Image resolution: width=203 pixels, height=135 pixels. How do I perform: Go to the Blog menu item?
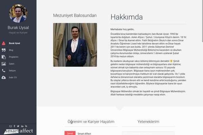coord(11,50)
